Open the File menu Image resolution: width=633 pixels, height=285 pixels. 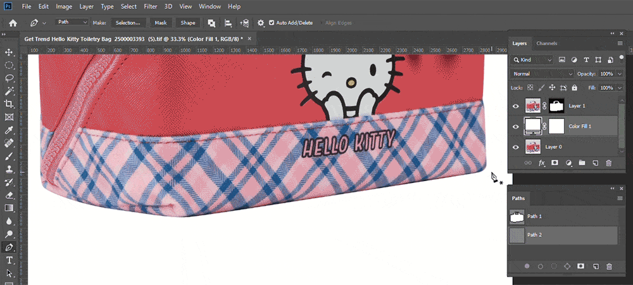coord(26,6)
